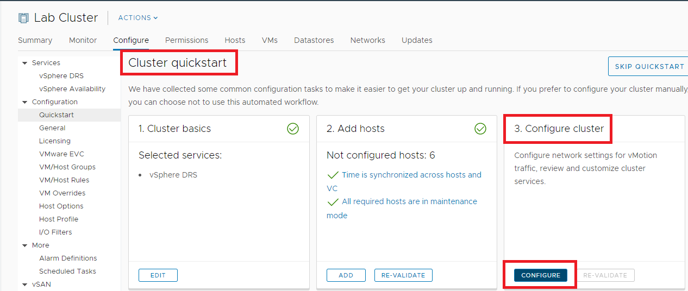This screenshot has width=688, height=291.
Task: Open the Actions dropdown menu
Action: [x=138, y=18]
